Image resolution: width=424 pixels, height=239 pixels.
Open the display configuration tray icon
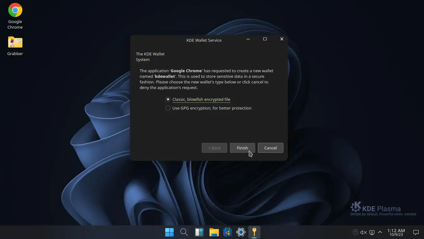372,232
